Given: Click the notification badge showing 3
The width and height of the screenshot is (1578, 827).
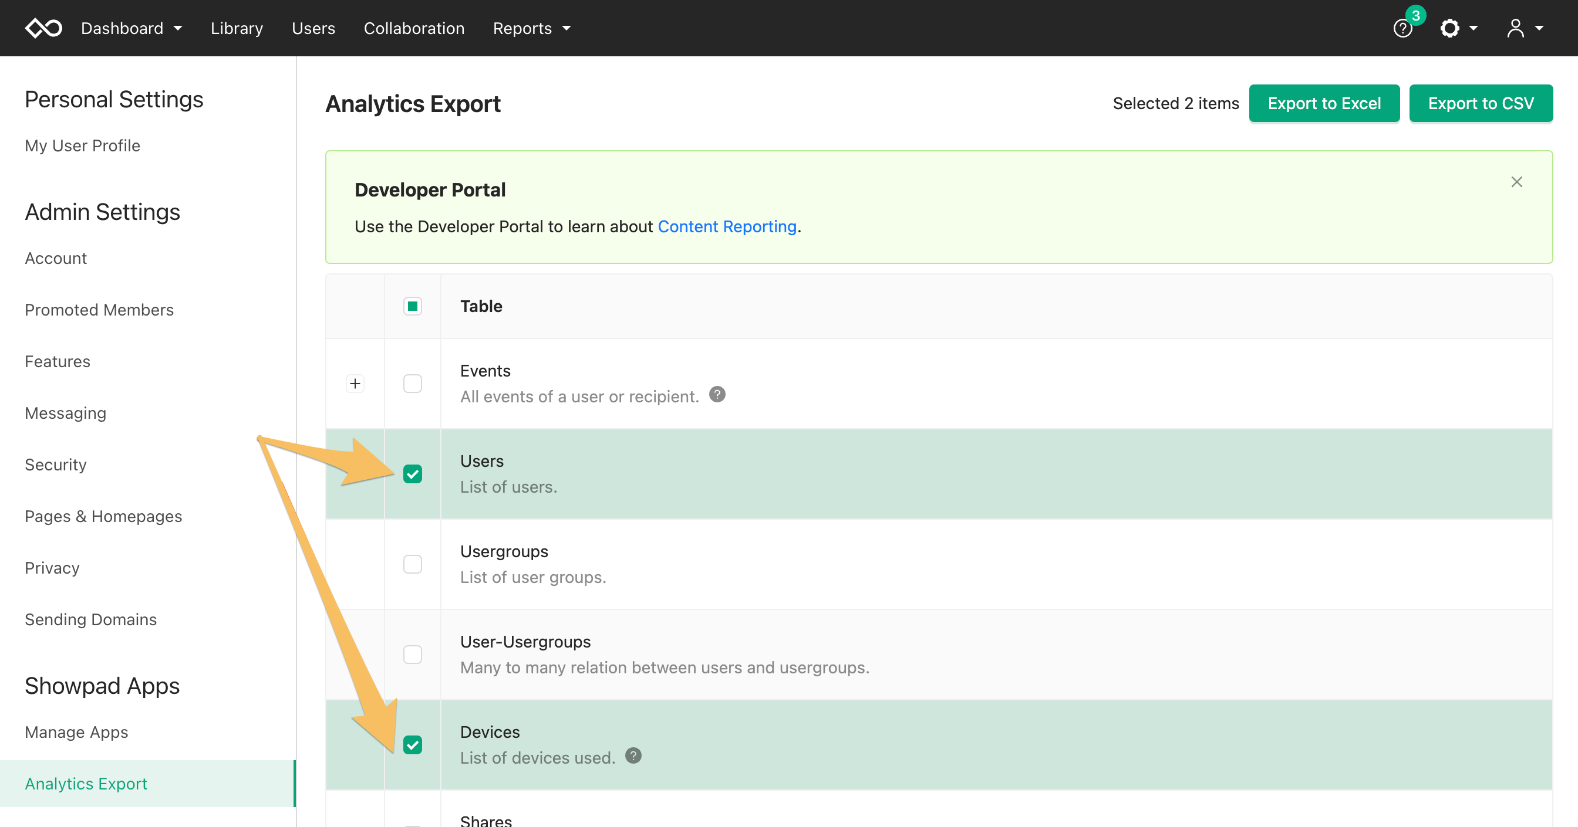Looking at the screenshot, I should pyautogui.click(x=1415, y=16).
